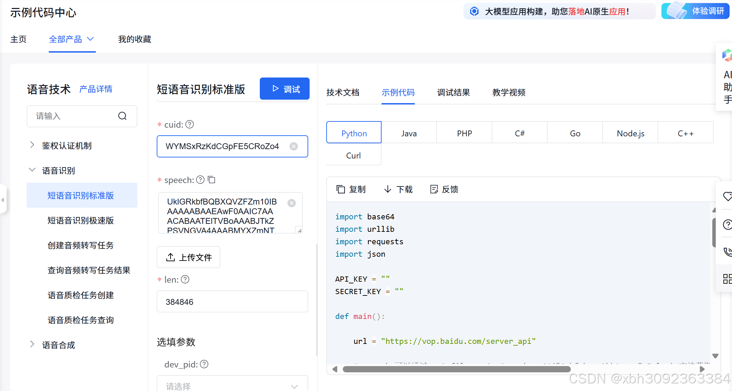Click the copy icon beside speech
Viewport: 732px width, 391px height.
(211, 180)
